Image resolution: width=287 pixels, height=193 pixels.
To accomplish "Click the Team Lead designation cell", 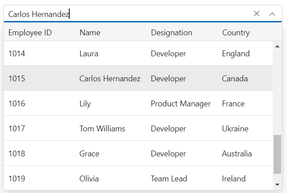I will [x=169, y=179].
